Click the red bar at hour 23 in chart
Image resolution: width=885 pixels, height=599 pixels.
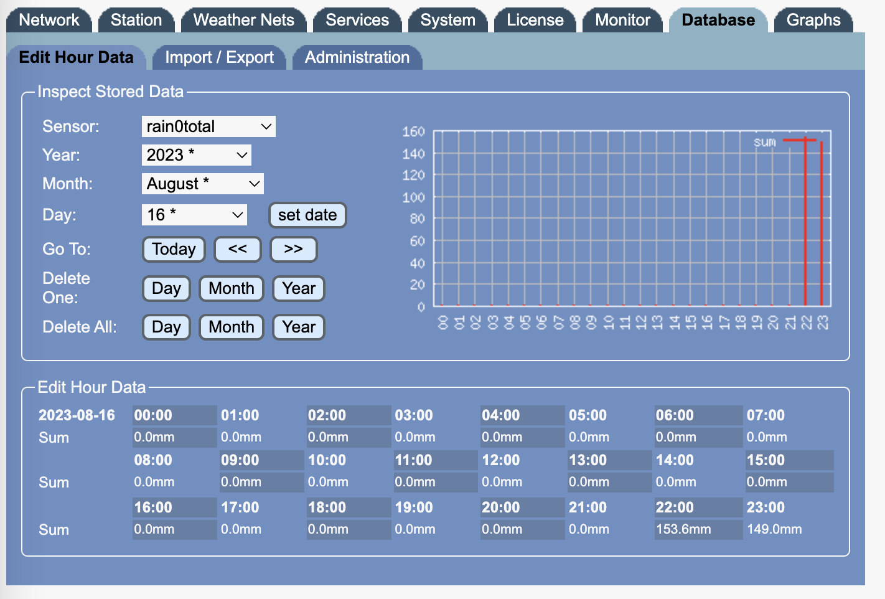[x=822, y=224]
